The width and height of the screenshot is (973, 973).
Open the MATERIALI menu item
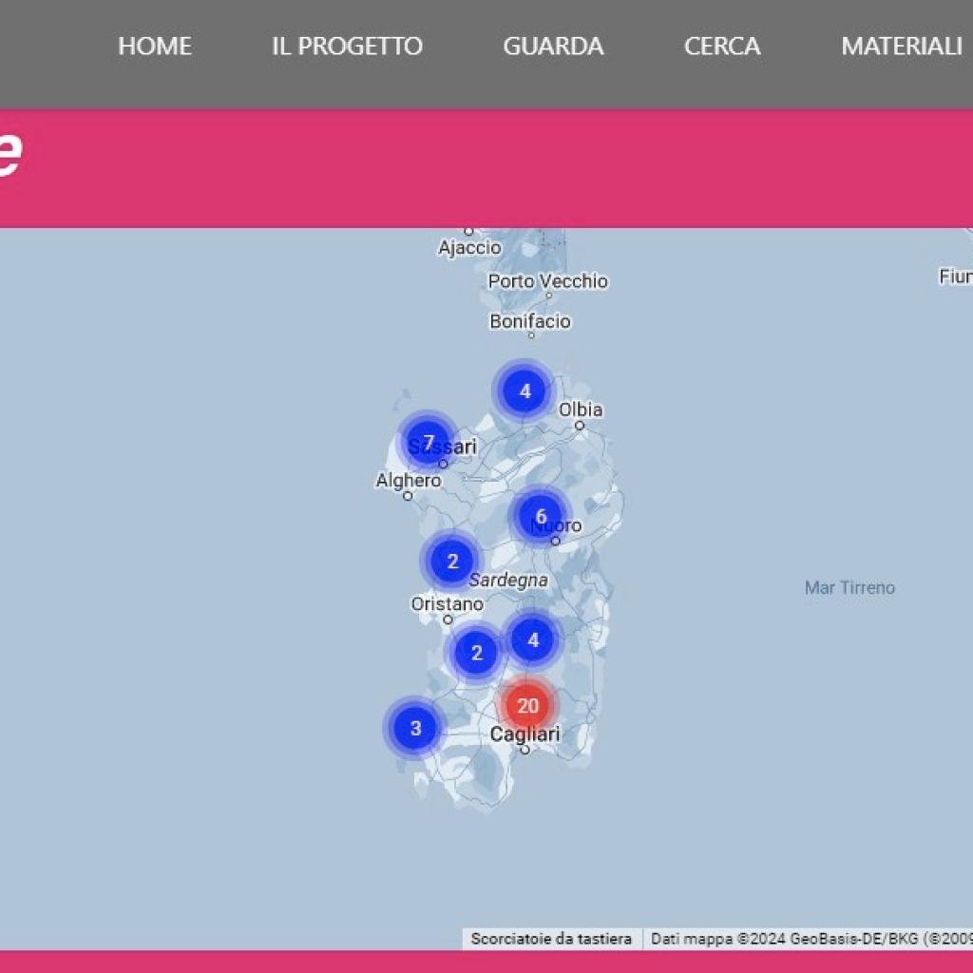(x=902, y=46)
